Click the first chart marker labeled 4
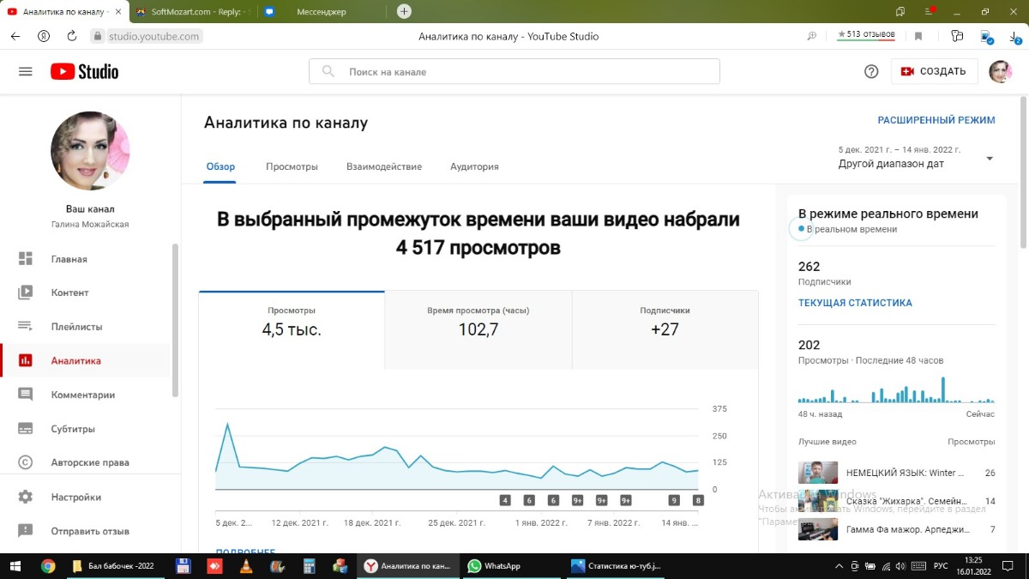 coord(505,500)
